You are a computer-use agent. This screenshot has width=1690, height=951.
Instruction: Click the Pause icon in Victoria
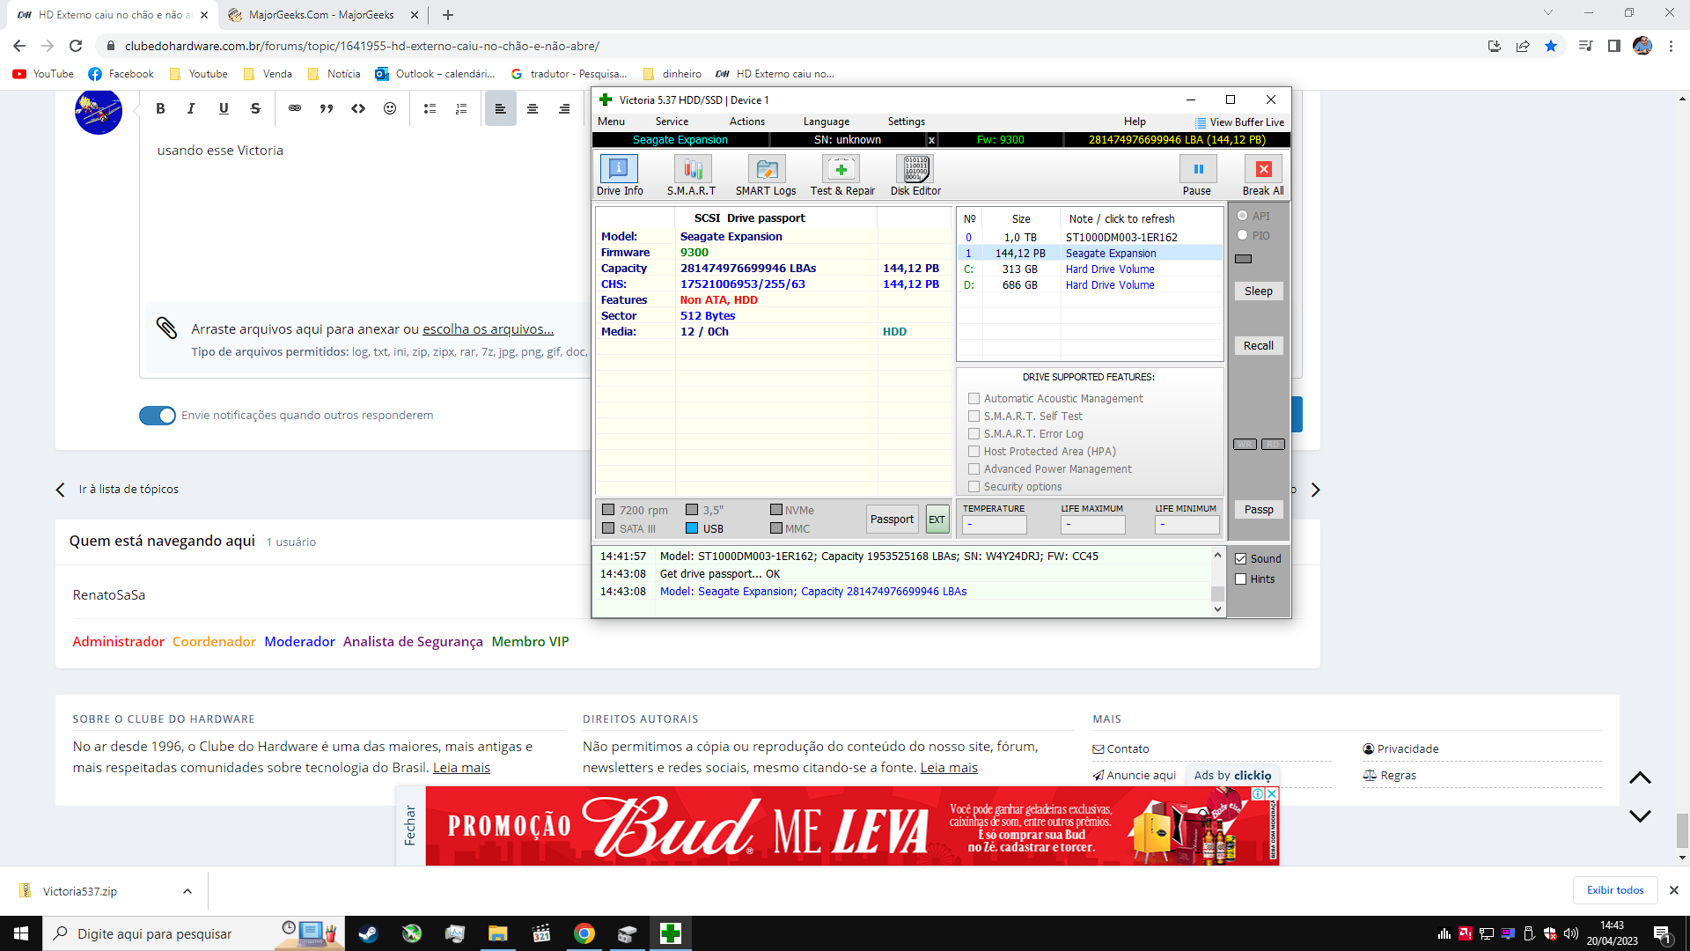coord(1197,169)
